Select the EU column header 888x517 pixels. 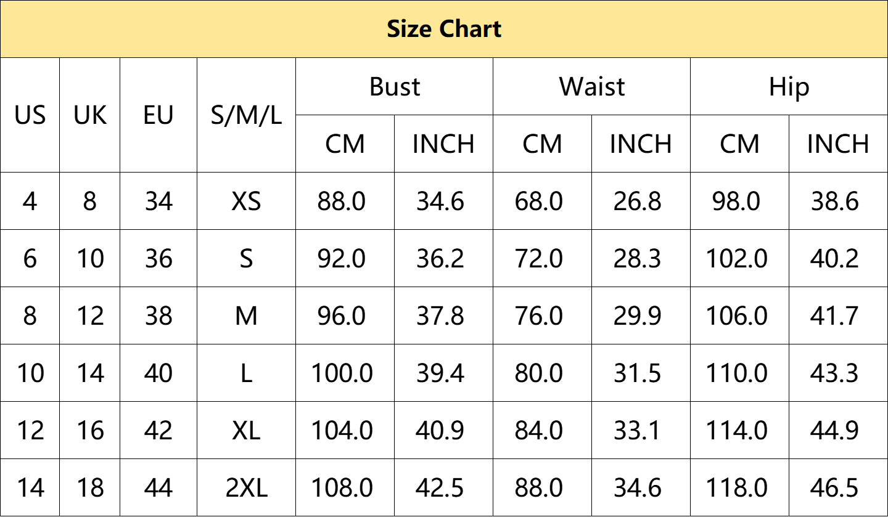coord(158,115)
